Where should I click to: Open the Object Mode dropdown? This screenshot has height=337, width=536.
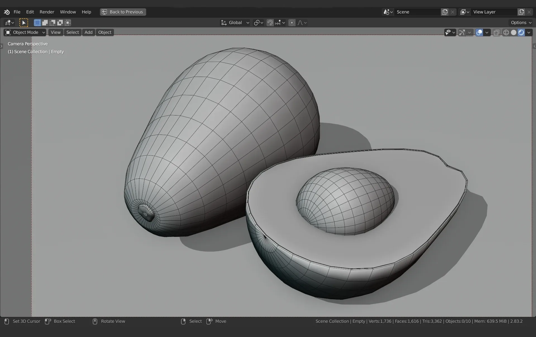click(x=25, y=32)
